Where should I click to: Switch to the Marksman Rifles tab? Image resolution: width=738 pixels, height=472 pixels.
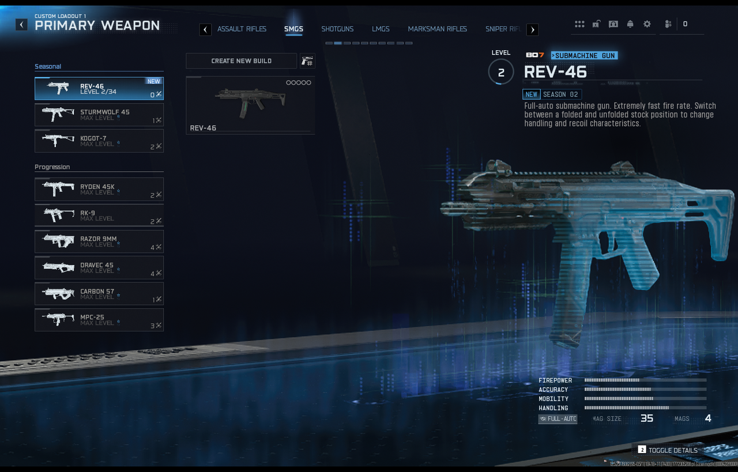click(x=438, y=29)
